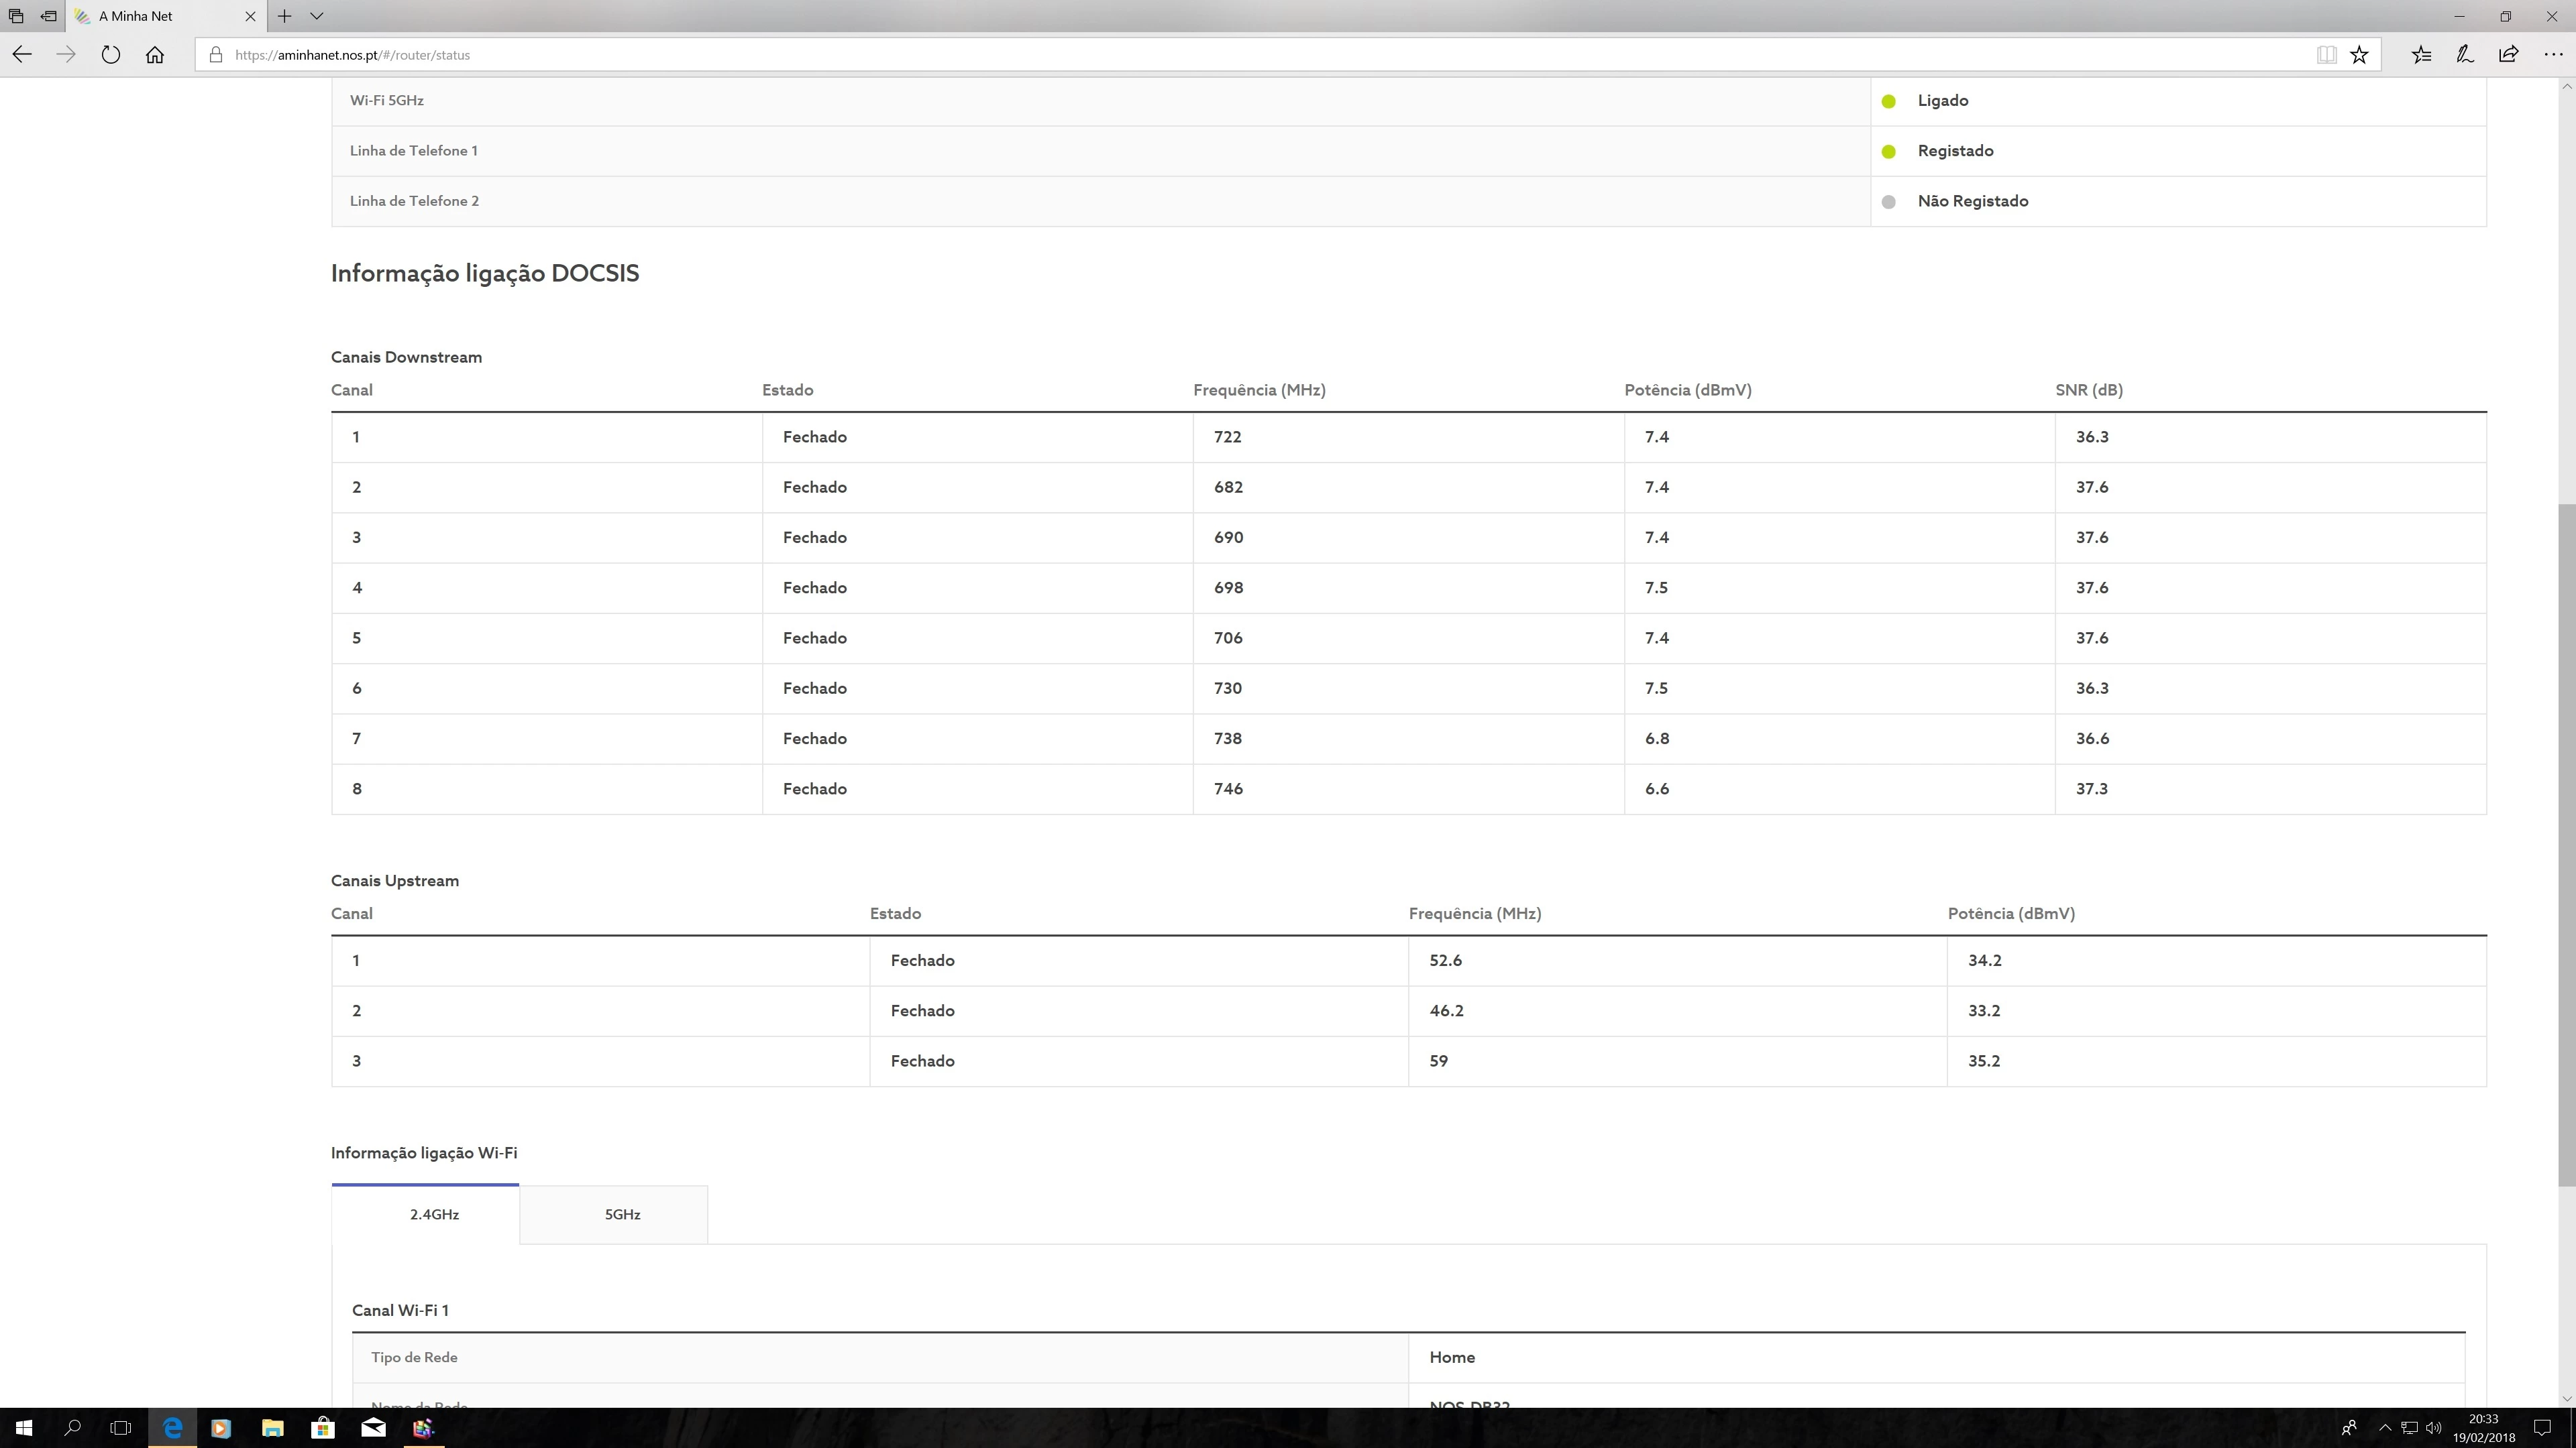Go back with the arrow icon
The image size is (2576, 1448).
[x=22, y=55]
